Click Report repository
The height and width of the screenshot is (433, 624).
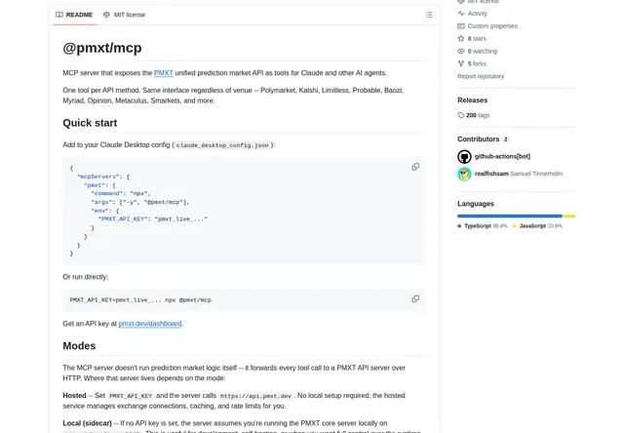tap(481, 76)
